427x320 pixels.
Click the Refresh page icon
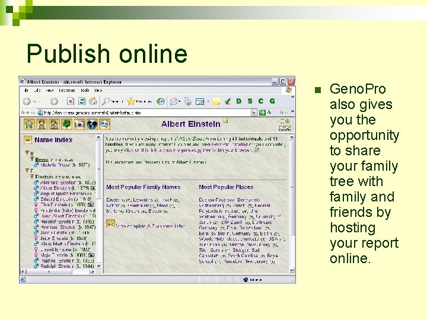[82, 101]
